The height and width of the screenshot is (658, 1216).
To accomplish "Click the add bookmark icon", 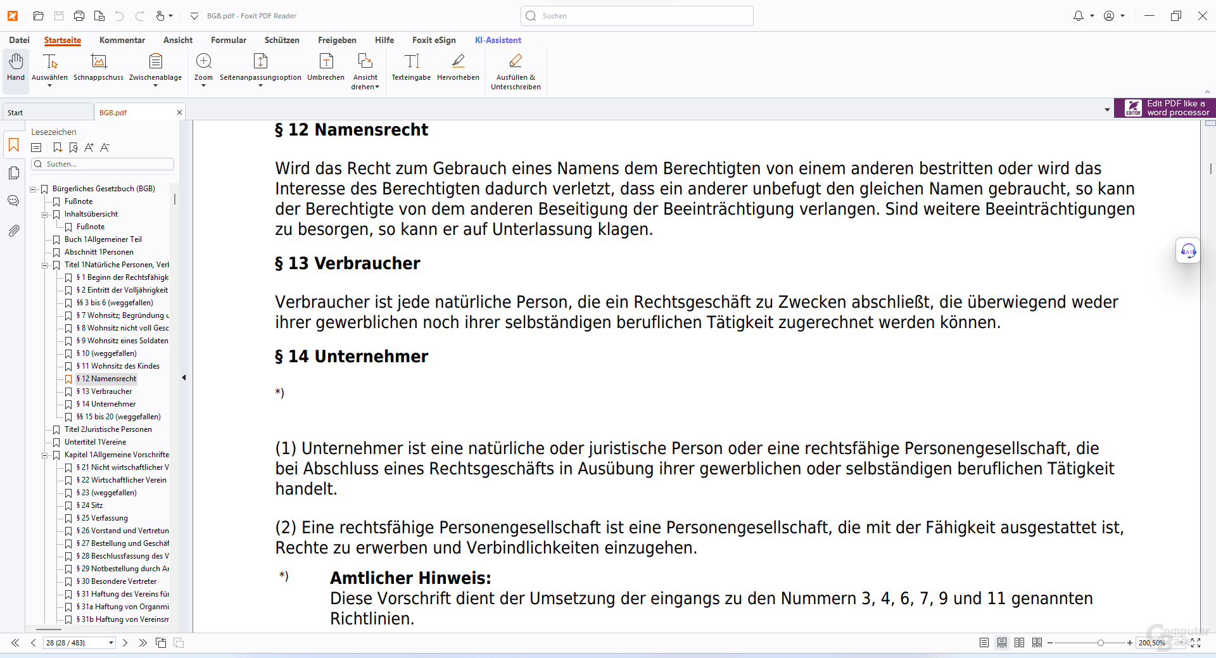I will [58, 148].
